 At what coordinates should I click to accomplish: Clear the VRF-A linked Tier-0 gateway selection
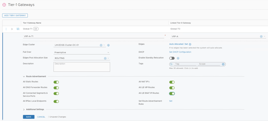click(x=261, y=37)
